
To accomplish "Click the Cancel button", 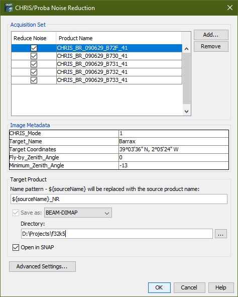I will pos(189,287).
